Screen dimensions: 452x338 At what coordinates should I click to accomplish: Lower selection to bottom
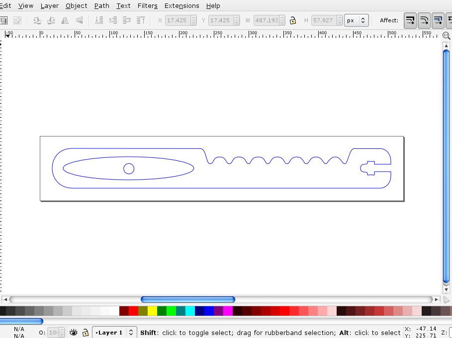(99, 20)
